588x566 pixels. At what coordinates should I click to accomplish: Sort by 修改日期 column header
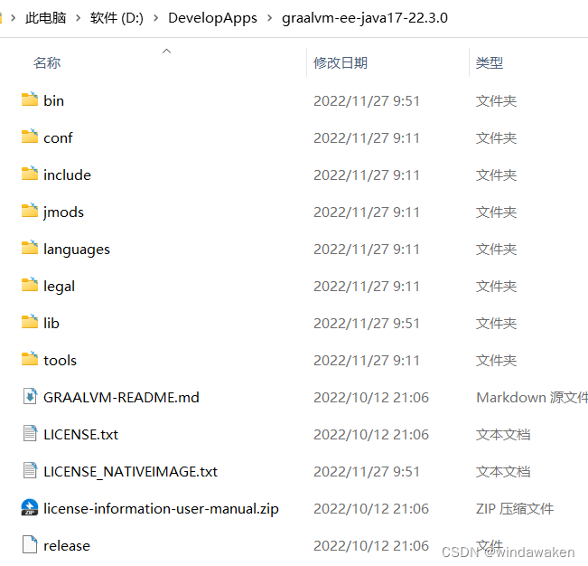coord(341,62)
